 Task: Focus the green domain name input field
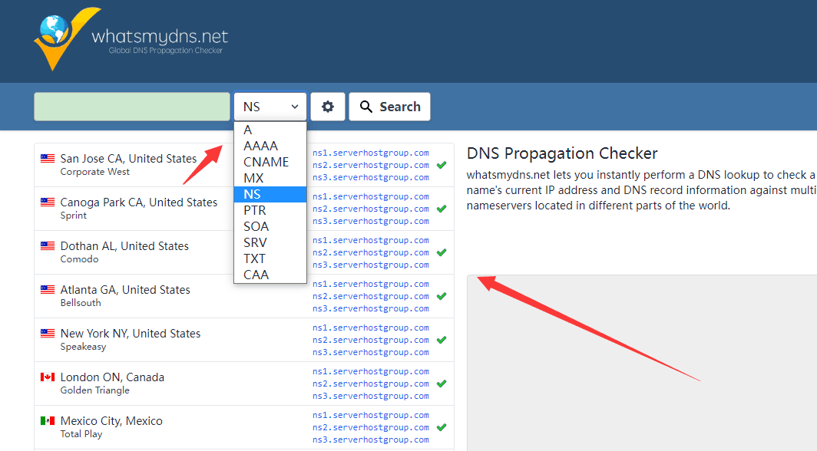(x=131, y=107)
